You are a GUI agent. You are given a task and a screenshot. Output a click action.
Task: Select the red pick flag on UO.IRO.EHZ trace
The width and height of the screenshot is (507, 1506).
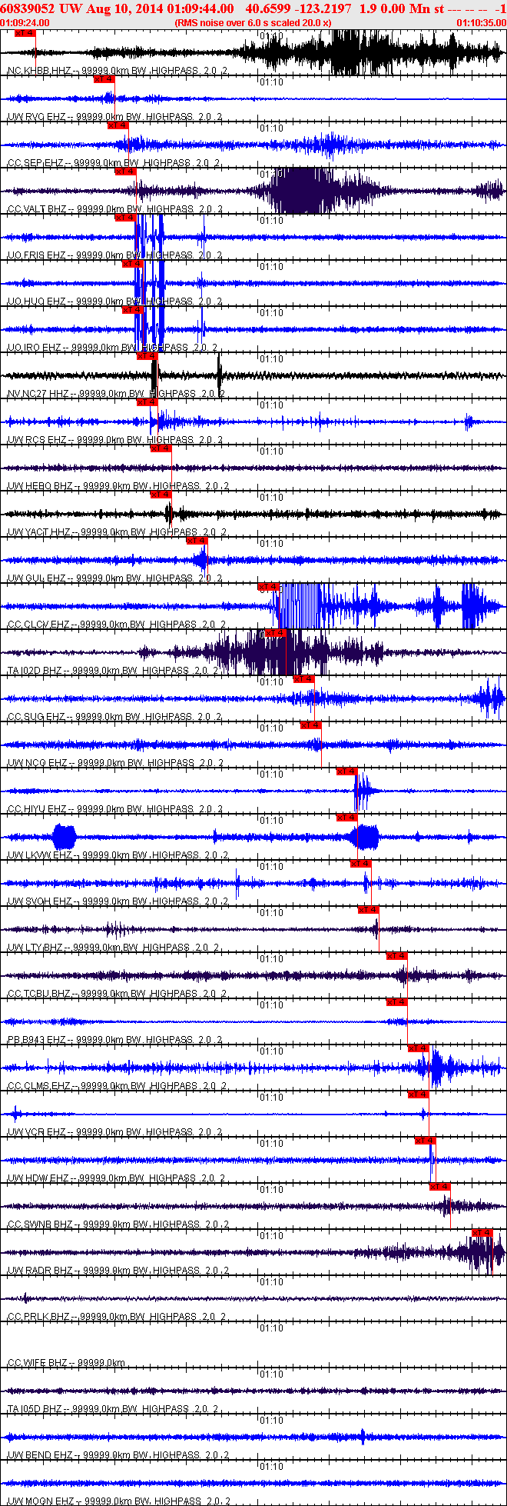133,310
